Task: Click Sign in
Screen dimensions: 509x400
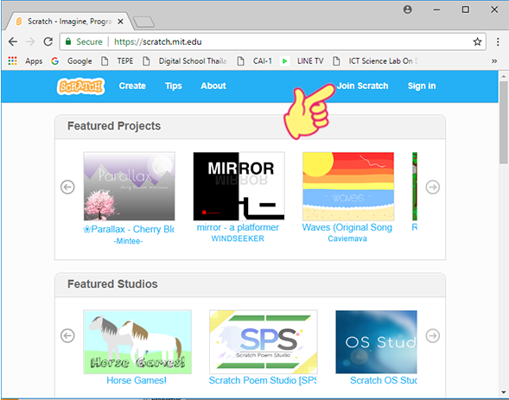Action: [x=422, y=86]
